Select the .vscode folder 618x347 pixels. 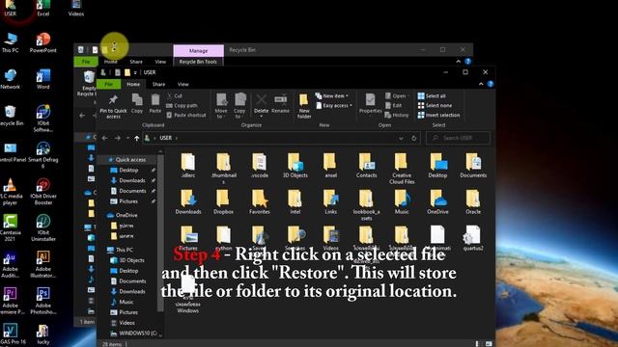[x=260, y=166]
